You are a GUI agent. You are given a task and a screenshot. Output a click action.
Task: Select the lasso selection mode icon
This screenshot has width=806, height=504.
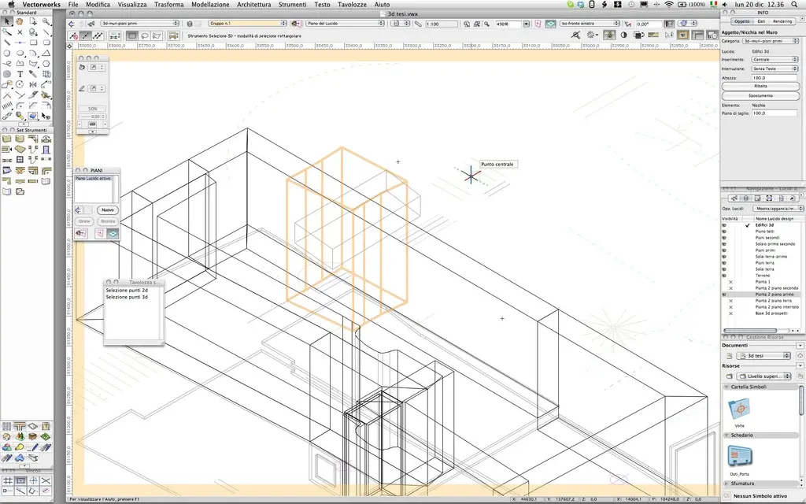click(145, 35)
